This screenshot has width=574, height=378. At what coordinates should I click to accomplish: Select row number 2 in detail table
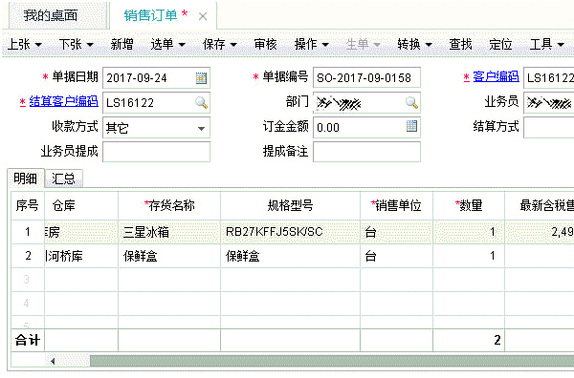tap(28, 256)
